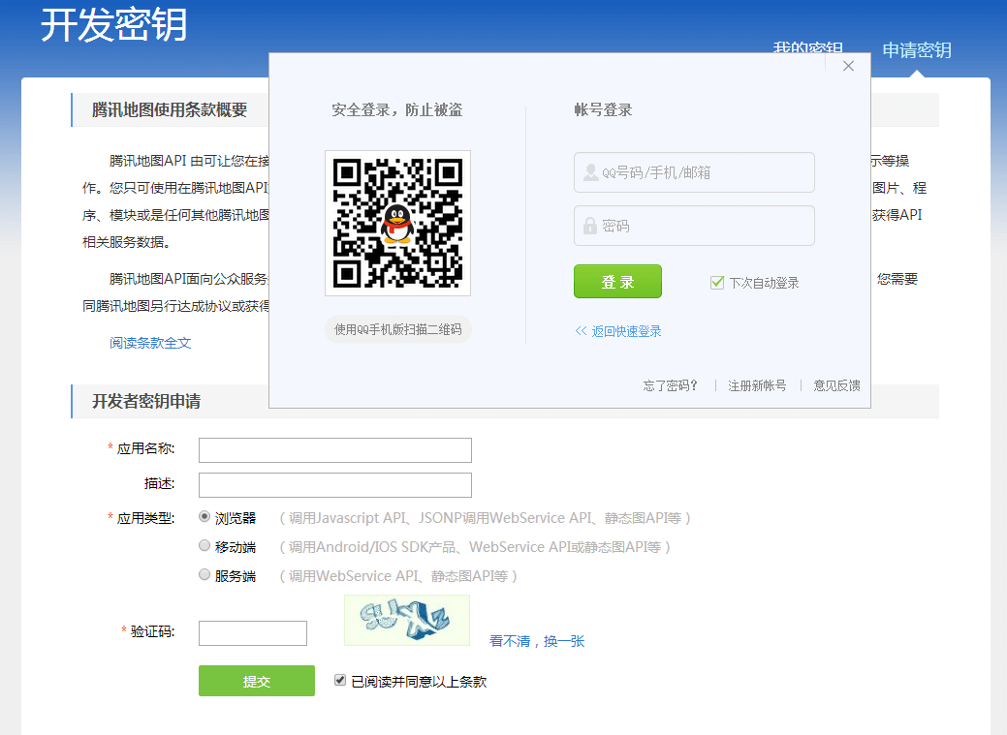Click the 安全登录，防止被盗 heading

(397, 109)
